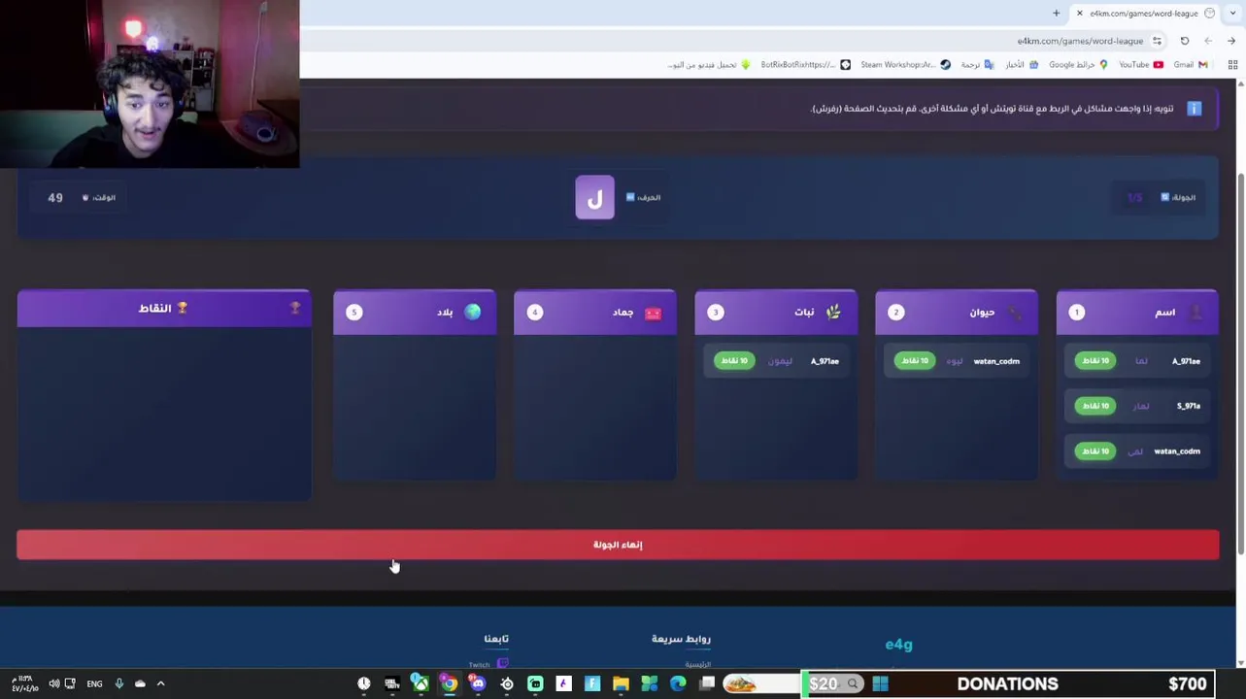Image resolution: width=1246 pixels, height=699 pixels.
Task: Open Windows Start button in taskbar
Action: pos(880,684)
